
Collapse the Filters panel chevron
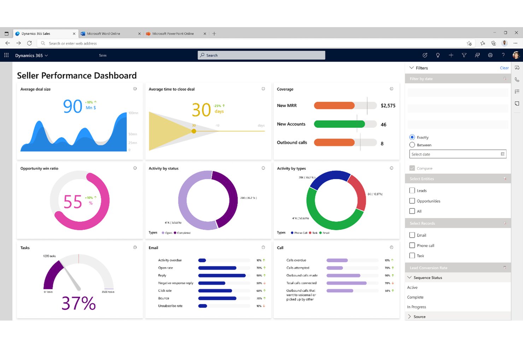[411, 68]
